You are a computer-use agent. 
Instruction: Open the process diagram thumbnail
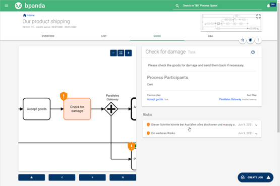click(x=231, y=23)
